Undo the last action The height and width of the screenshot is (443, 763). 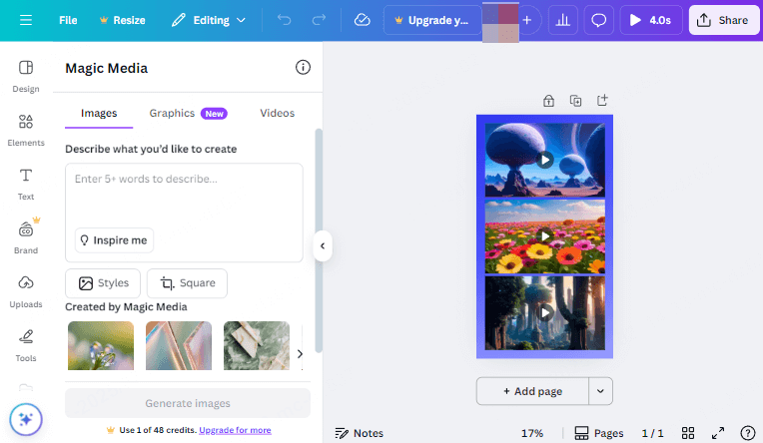coord(285,20)
